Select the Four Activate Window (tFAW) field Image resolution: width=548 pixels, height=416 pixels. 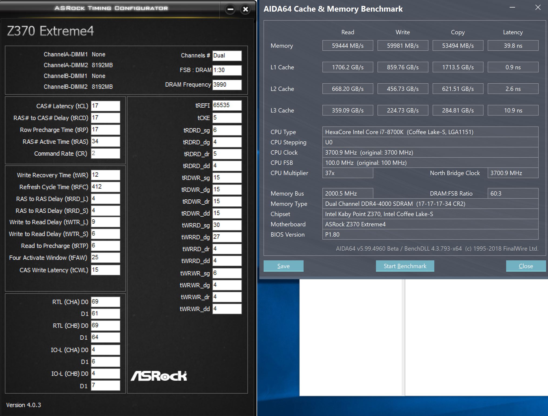click(105, 257)
